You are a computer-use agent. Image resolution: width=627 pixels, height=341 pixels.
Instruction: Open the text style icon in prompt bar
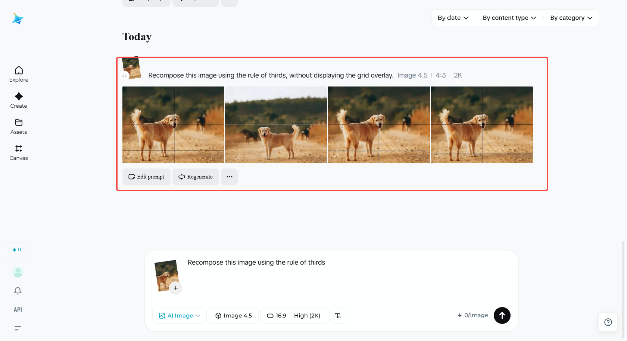(337, 315)
